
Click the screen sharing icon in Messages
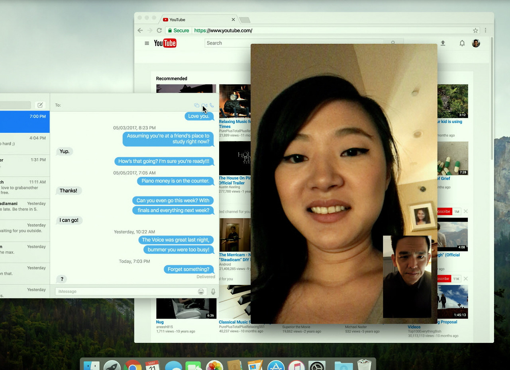coord(197,105)
